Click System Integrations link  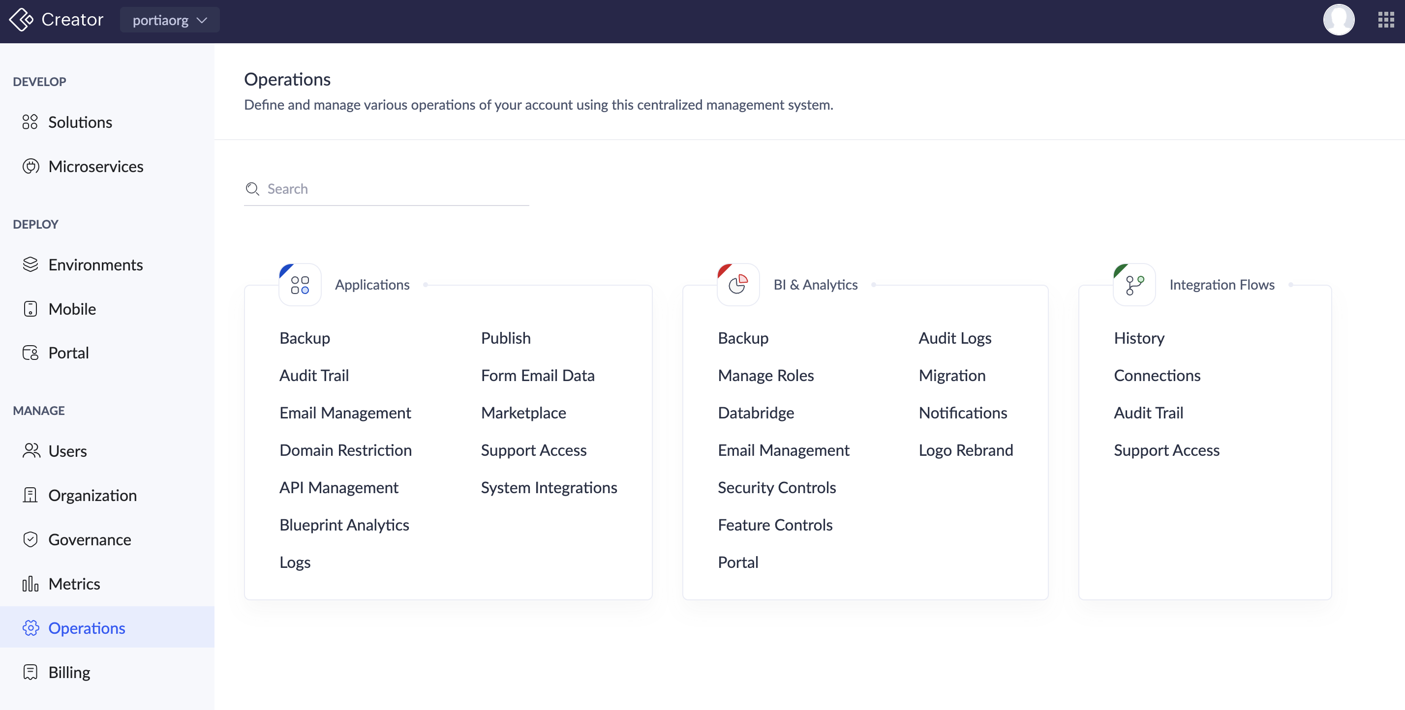click(548, 487)
